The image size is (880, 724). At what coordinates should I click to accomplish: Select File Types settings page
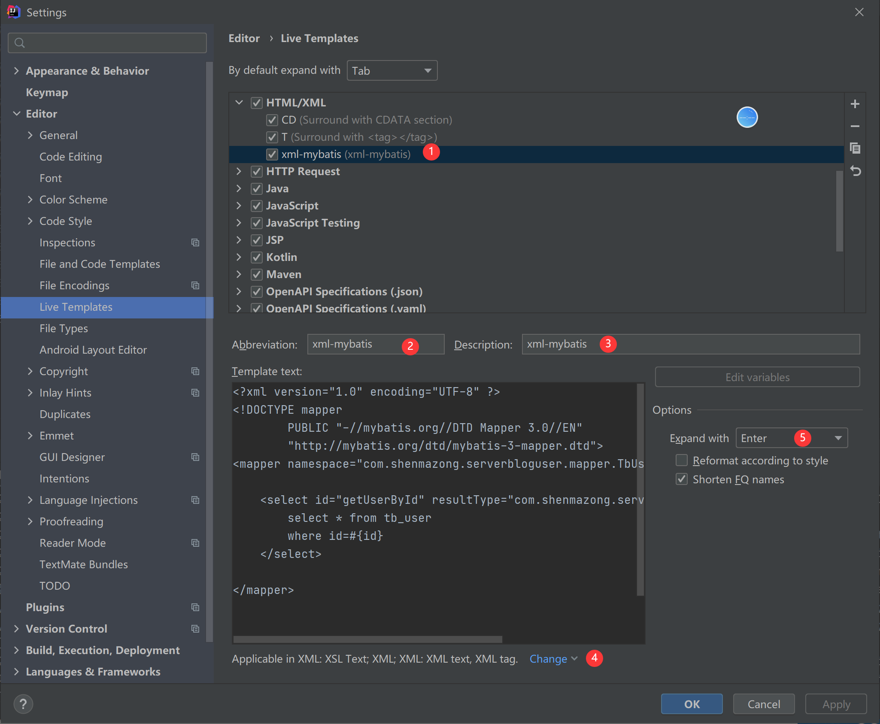pyautogui.click(x=64, y=328)
